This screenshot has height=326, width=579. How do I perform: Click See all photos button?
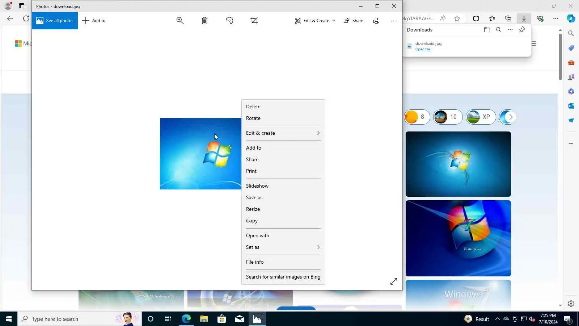[x=55, y=21]
